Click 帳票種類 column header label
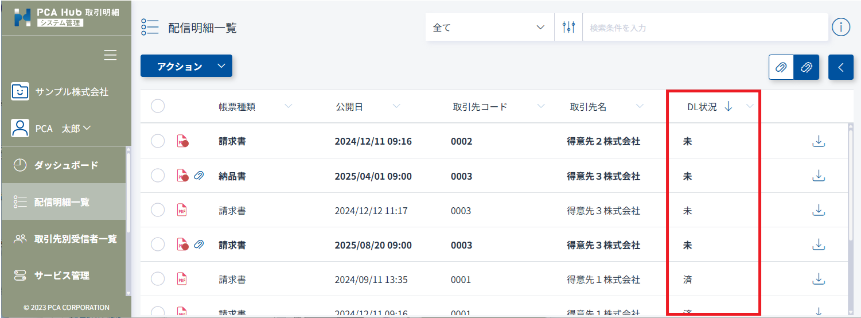Screen dimensions: 861x318 pyautogui.click(x=237, y=107)
